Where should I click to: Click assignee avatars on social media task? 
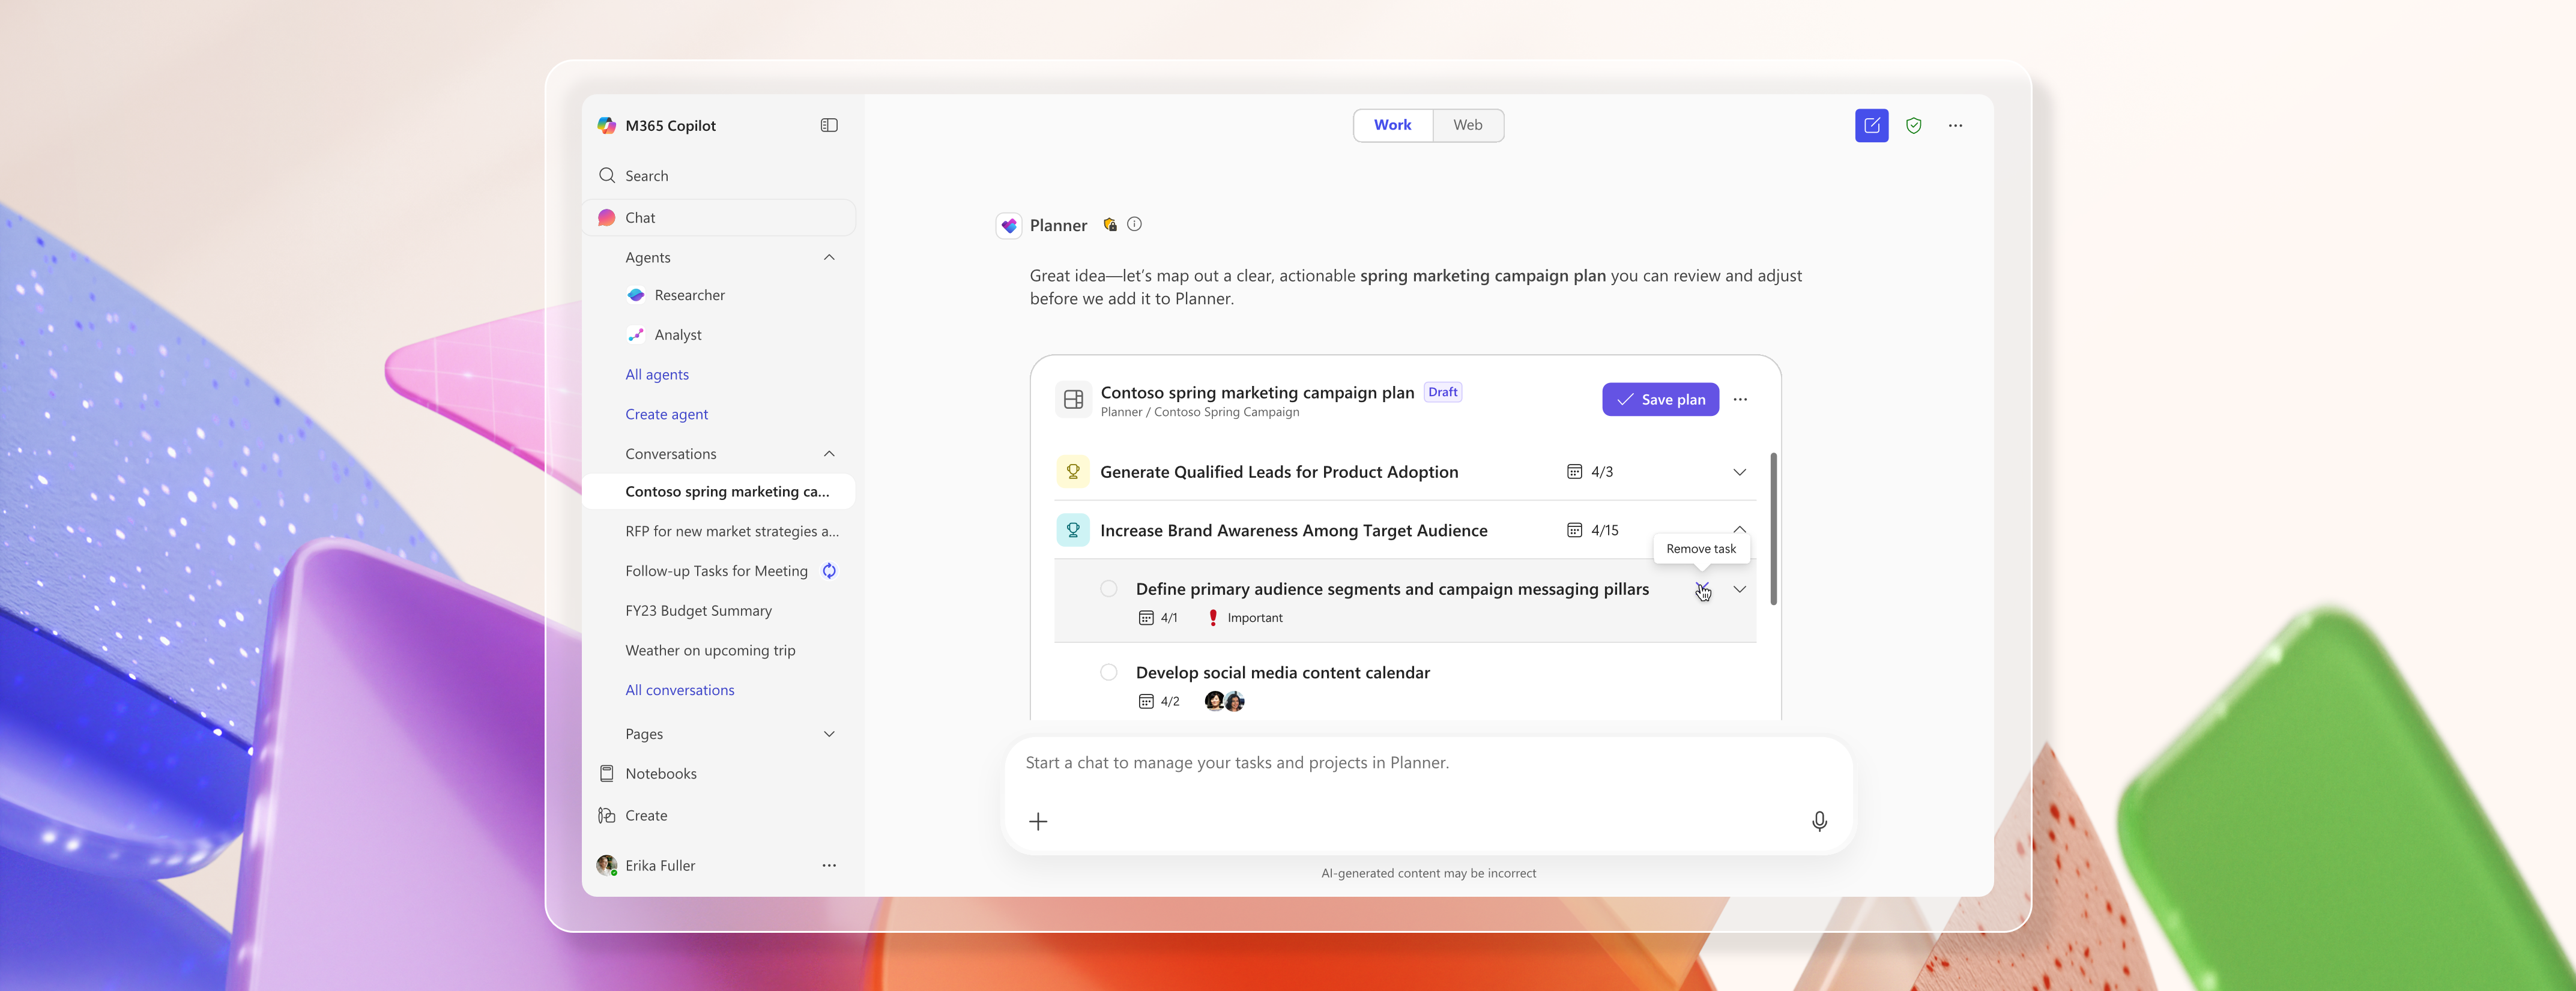point(1224,702)
